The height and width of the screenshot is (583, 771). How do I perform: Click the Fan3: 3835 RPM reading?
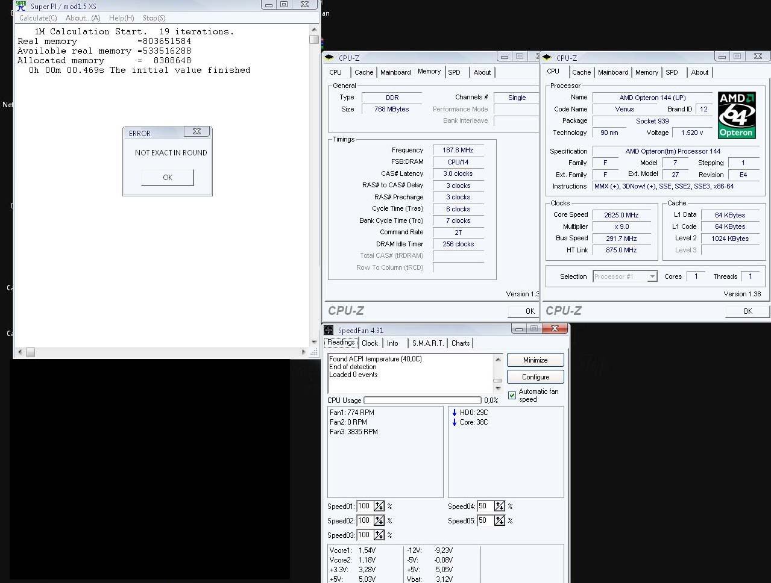pos(354,432)
